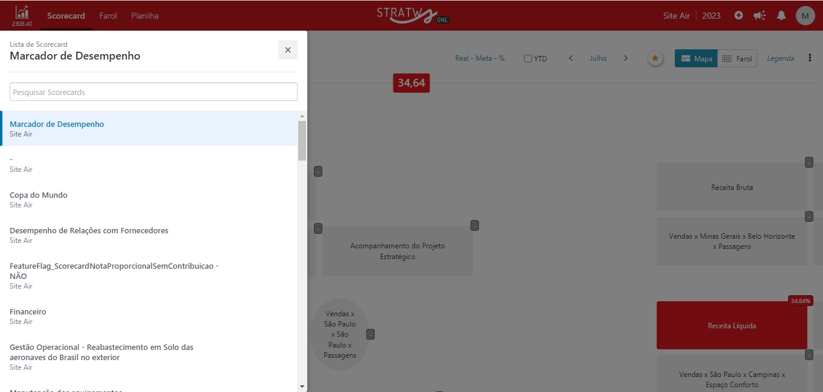Click the Pesquisar Scorecards search field
Image resolution: width=823 pixels, height=392 pixels.
click(154, 92)
